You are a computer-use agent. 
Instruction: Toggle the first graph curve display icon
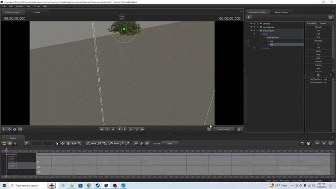tap(136, 143)
